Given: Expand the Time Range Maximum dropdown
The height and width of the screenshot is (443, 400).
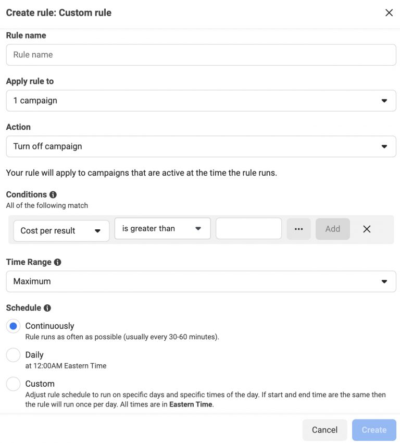Looking at the screenshot, I should click(201, 281).
